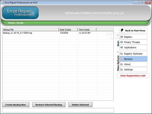
Task: Open the Settings menu label
Action: [x=128, y=69]
